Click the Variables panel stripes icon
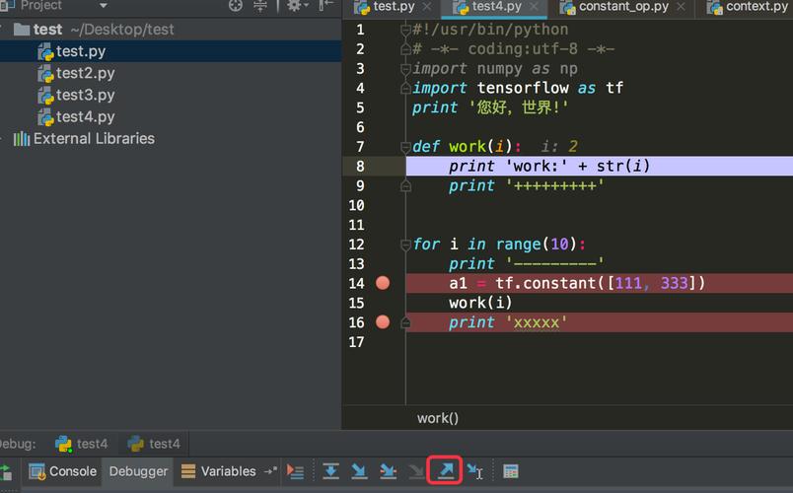Viewport: 793px width, 493px height. [188, 470]
